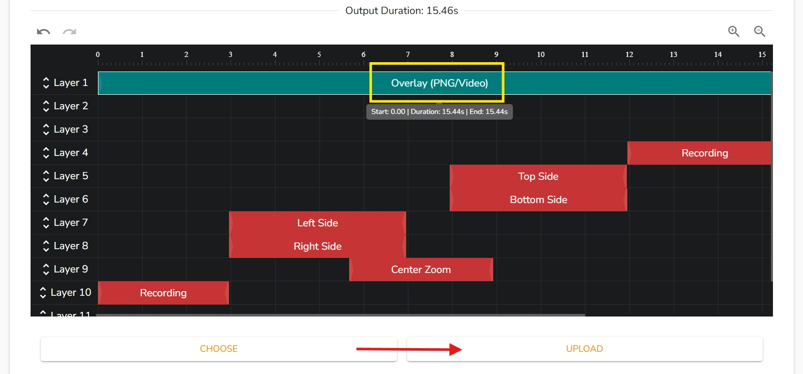Click the Layer 8 label
The image size is (803, 374).
[x=71, y=246]
